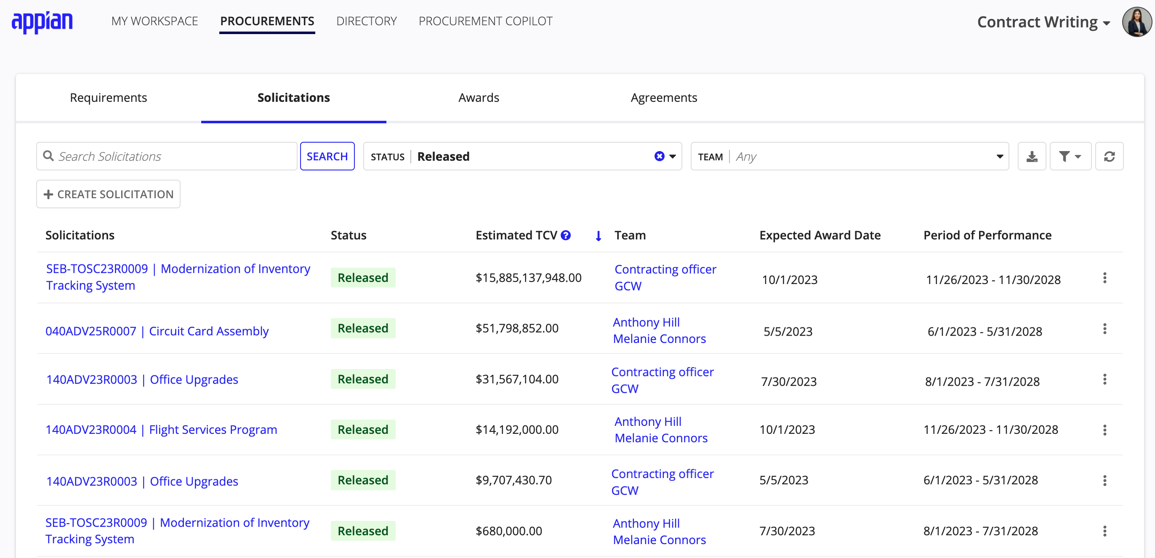The height and width of the screenshot is (558, 1155).
Task: Open Contracting officer GCW in first row
Action: (x=665, y=277)
